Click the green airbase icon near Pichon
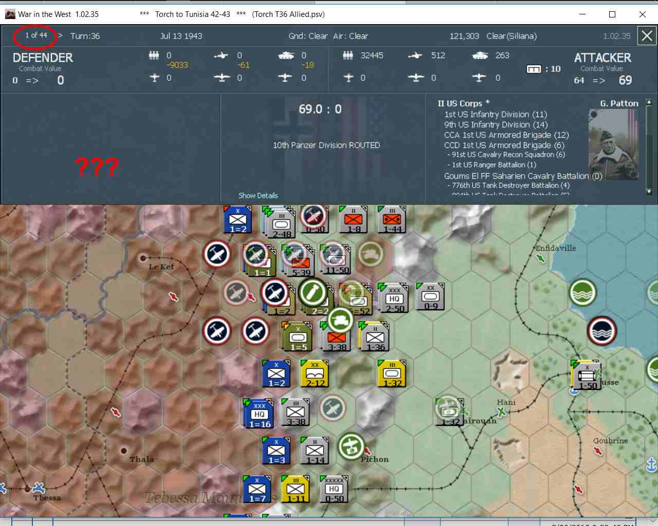The width and height of the screenshot is (658, 526). point(352,446)
